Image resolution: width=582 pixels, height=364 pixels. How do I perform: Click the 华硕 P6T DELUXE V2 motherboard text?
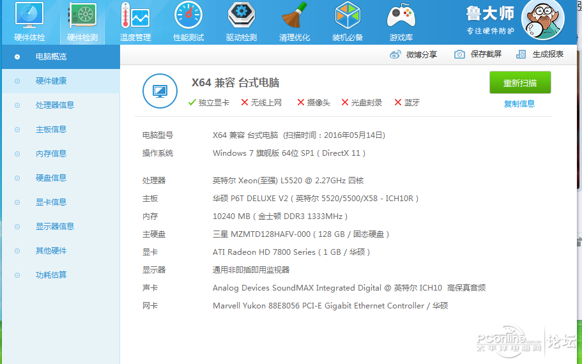[x=316, y=199]
